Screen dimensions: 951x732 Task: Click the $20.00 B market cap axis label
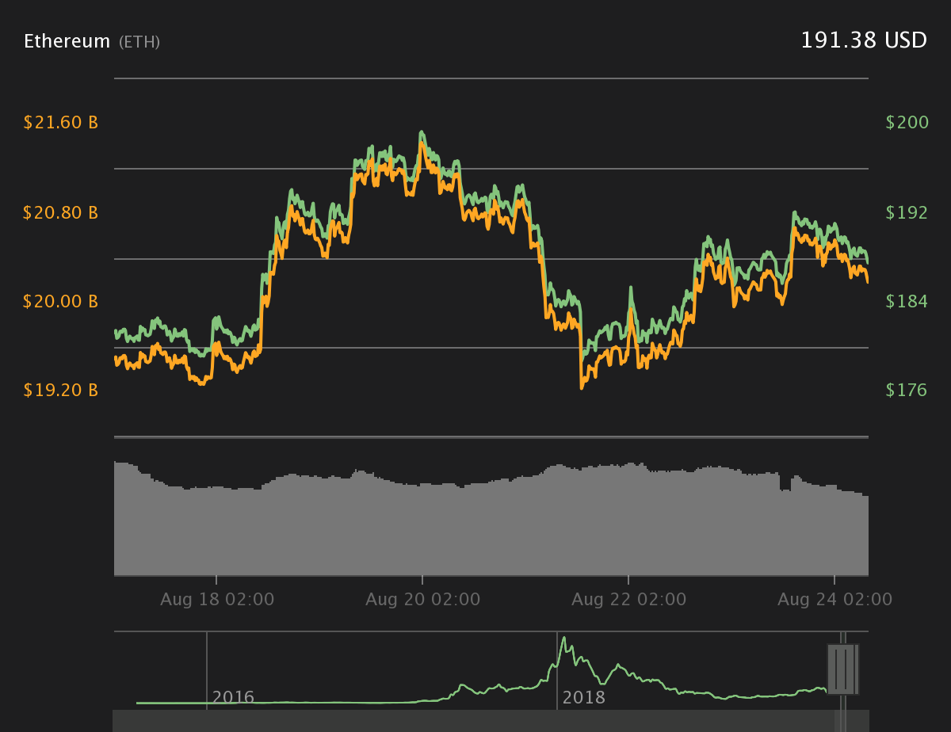[x=61, y=301]
